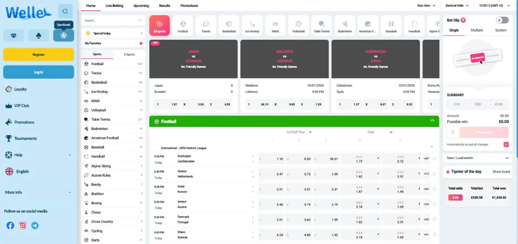Toggle the quick bet lightning switch

coord(502,20)
